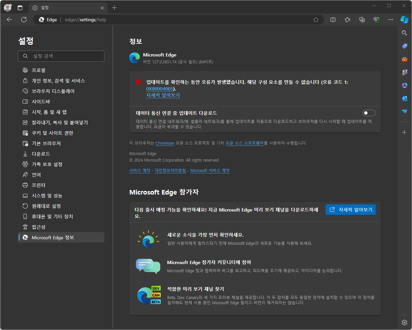Click error code 0X80004005 link
Image resolution: width=412 pixels, height=330 pixels.
point(159,89)
